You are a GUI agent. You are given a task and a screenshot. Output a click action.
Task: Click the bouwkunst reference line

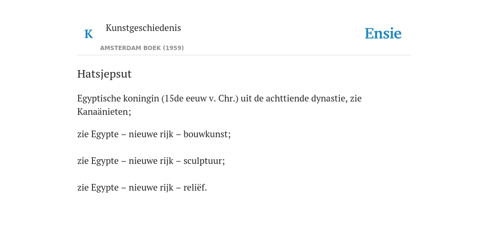(154, 134)
